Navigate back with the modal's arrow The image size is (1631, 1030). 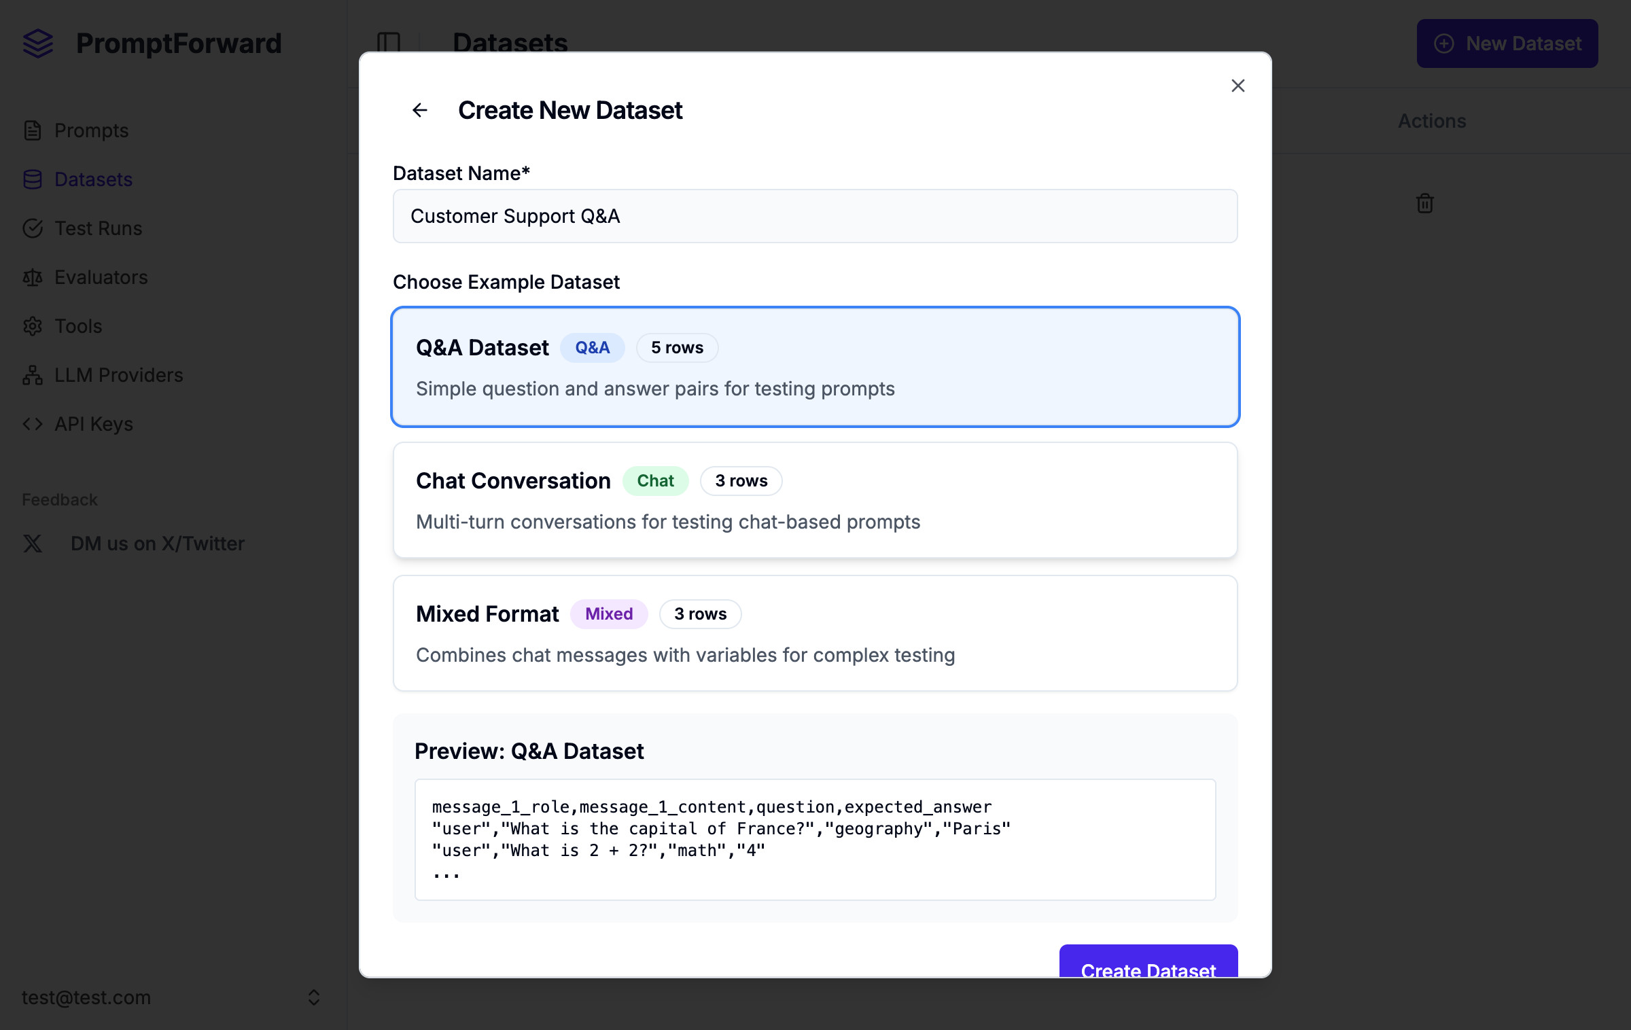coord(419,110)
